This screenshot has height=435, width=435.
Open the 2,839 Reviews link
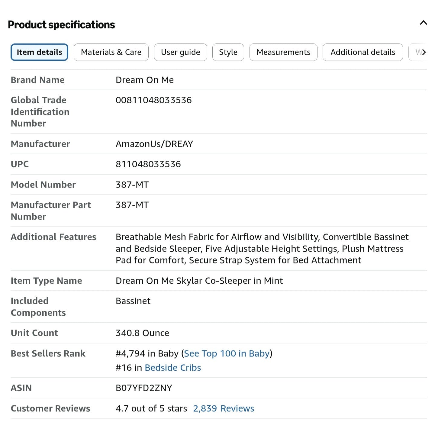click(x=224, y=408)
